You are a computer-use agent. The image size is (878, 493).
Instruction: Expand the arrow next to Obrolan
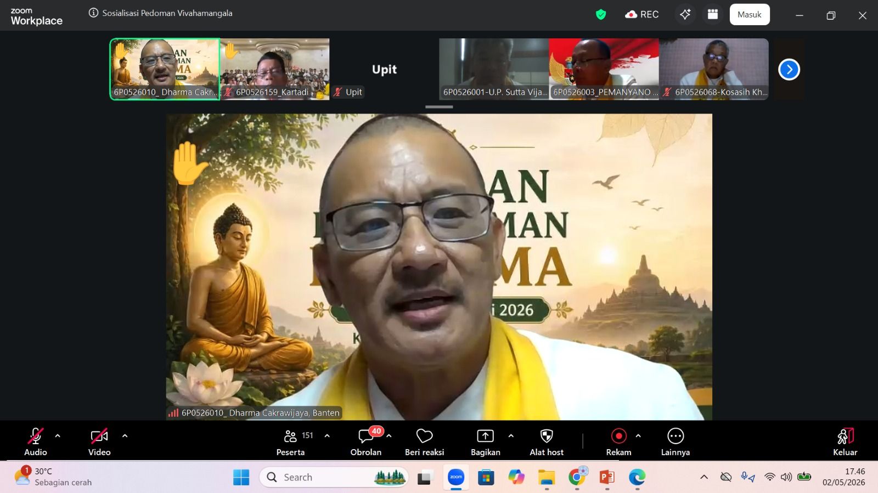389,436
